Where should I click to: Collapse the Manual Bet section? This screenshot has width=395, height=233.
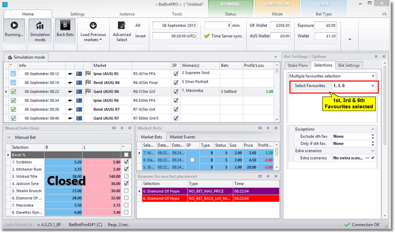coord(9,137)
